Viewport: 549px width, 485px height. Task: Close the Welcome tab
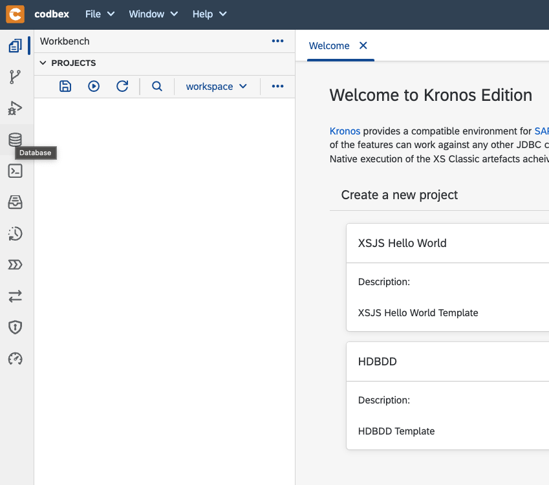[363, 45]
